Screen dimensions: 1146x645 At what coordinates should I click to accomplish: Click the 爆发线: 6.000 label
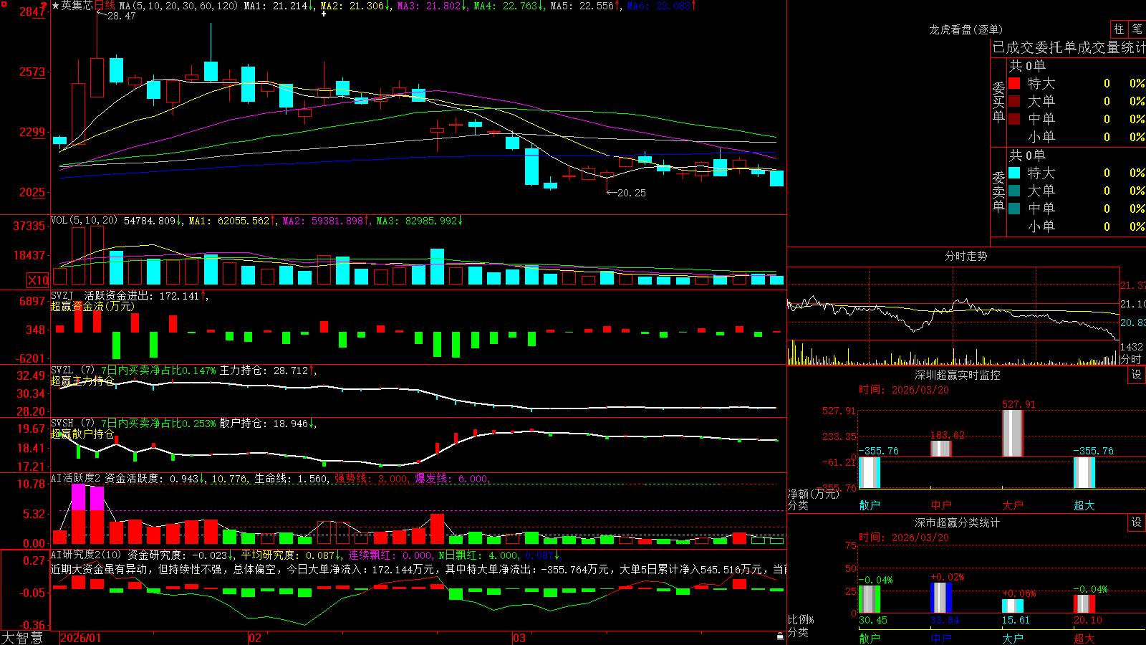point(452,478)
